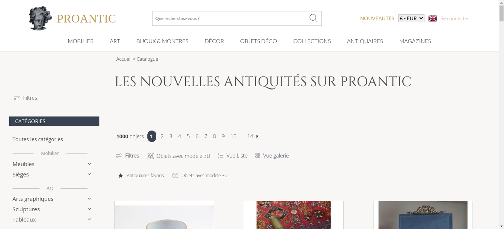504x229 pixels.
Task: Switch language via the UK flag icon
Action: pos(432,18)
